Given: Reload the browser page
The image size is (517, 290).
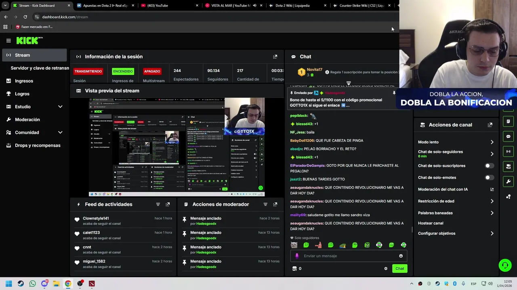Looking at the screenshot, I should 25,17.
